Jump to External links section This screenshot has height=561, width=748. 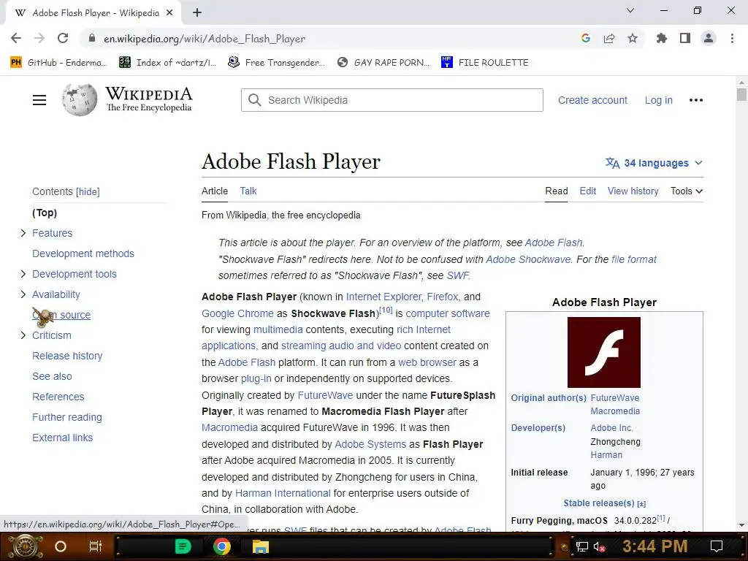[63, 438]
